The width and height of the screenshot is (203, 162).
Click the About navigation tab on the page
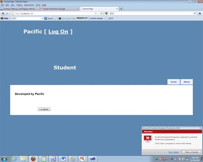click(x=187, y=82)
